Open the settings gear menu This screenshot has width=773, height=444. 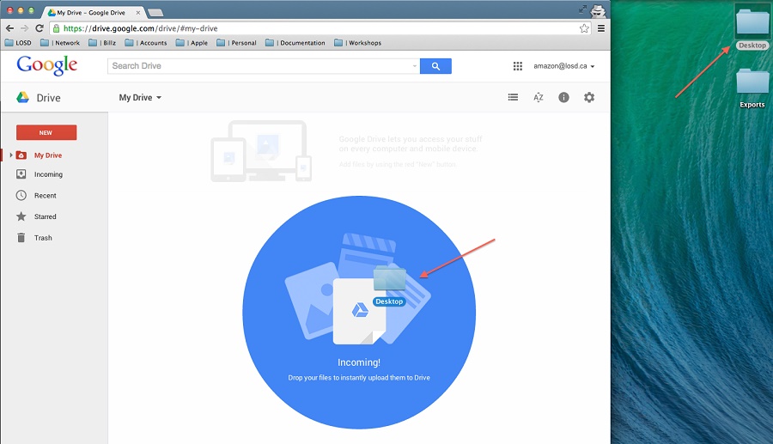(x=589, y=98)
